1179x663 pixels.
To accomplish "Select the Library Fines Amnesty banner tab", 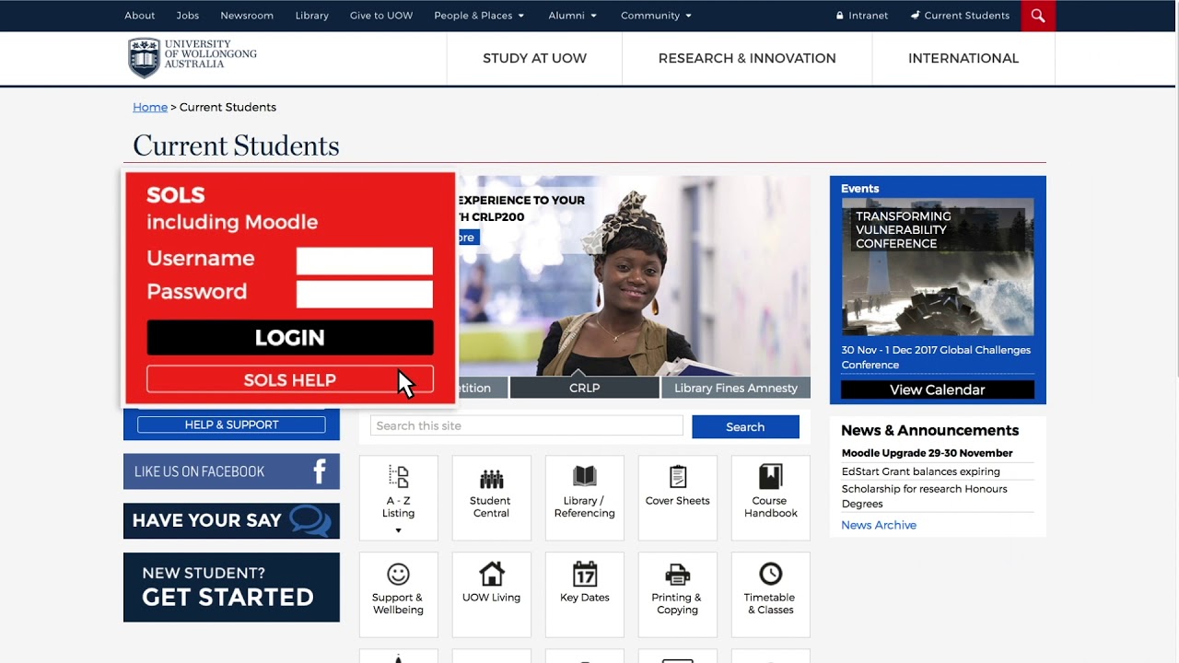I will (x=736, y=388).
